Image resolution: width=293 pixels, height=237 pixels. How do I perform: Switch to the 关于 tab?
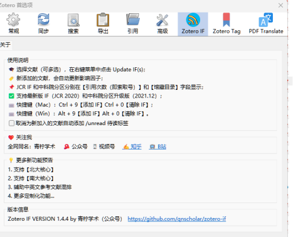point(6,45)
